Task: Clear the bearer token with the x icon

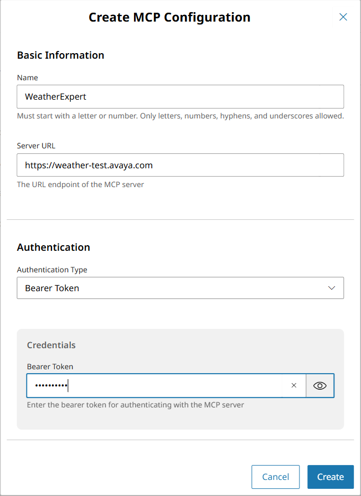Action: pyautogui.click(x=294, y=385)
